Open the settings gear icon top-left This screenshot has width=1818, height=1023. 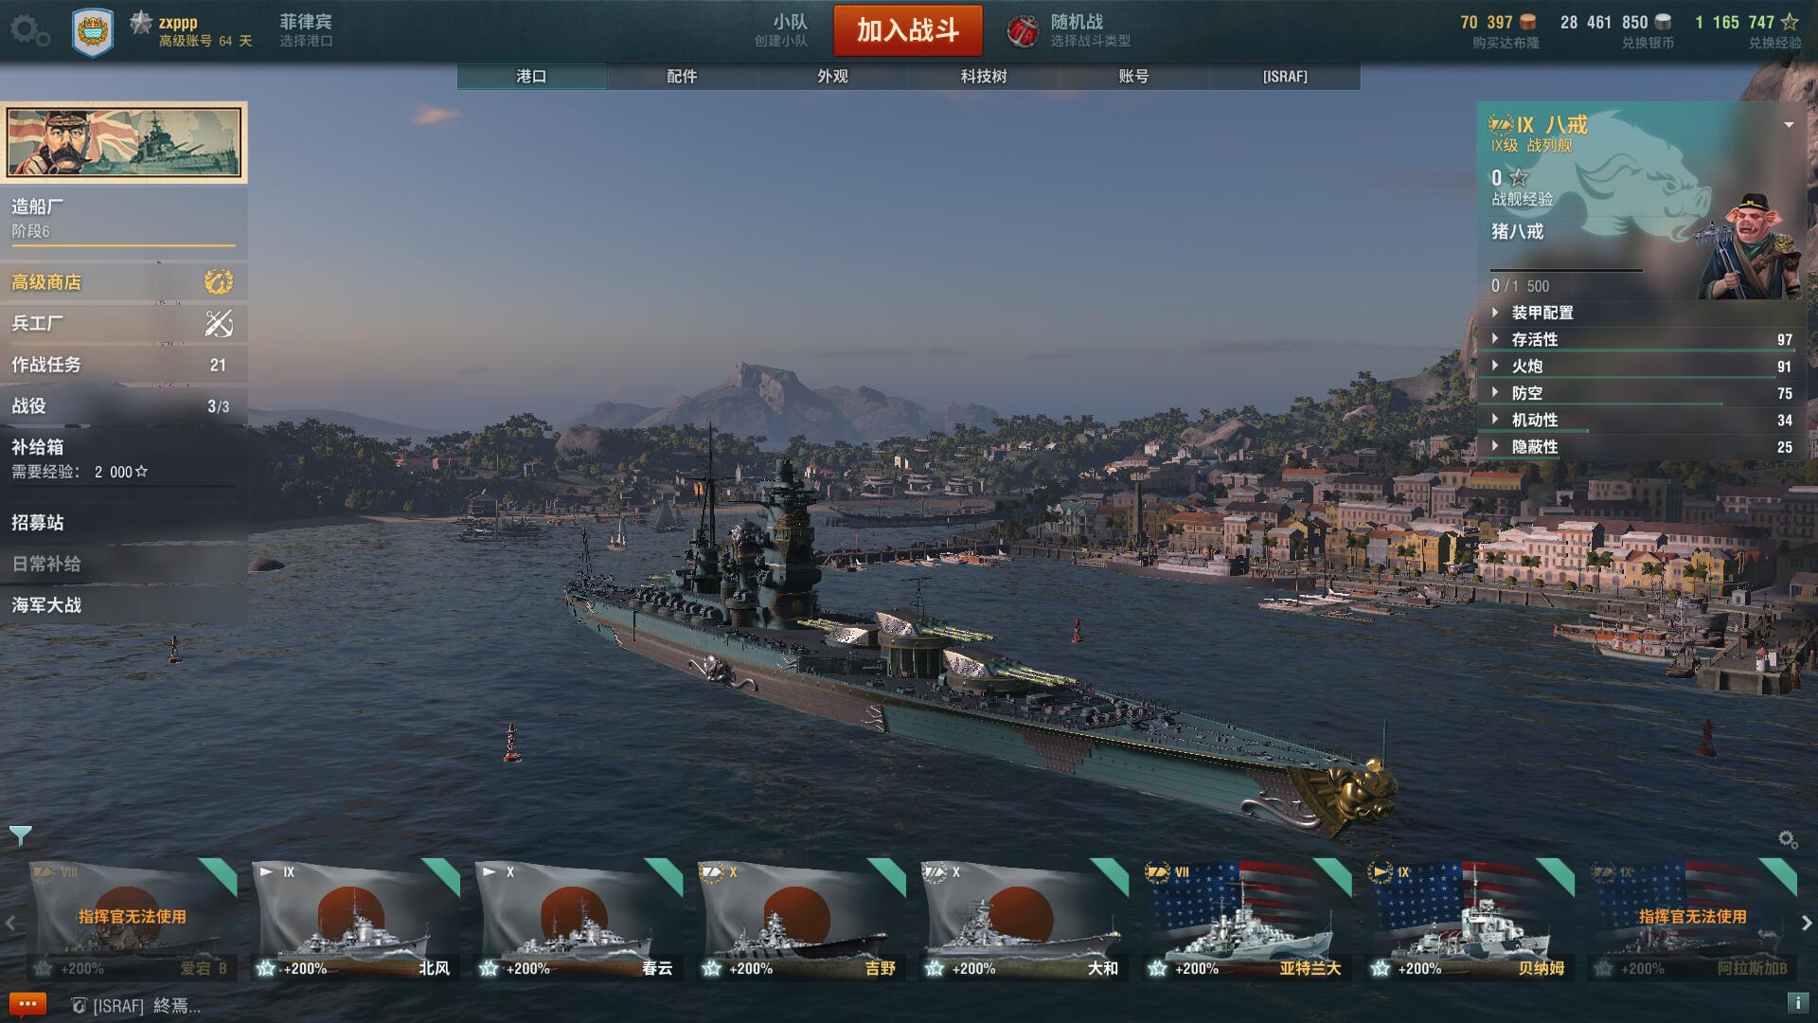tap(29, 30)
